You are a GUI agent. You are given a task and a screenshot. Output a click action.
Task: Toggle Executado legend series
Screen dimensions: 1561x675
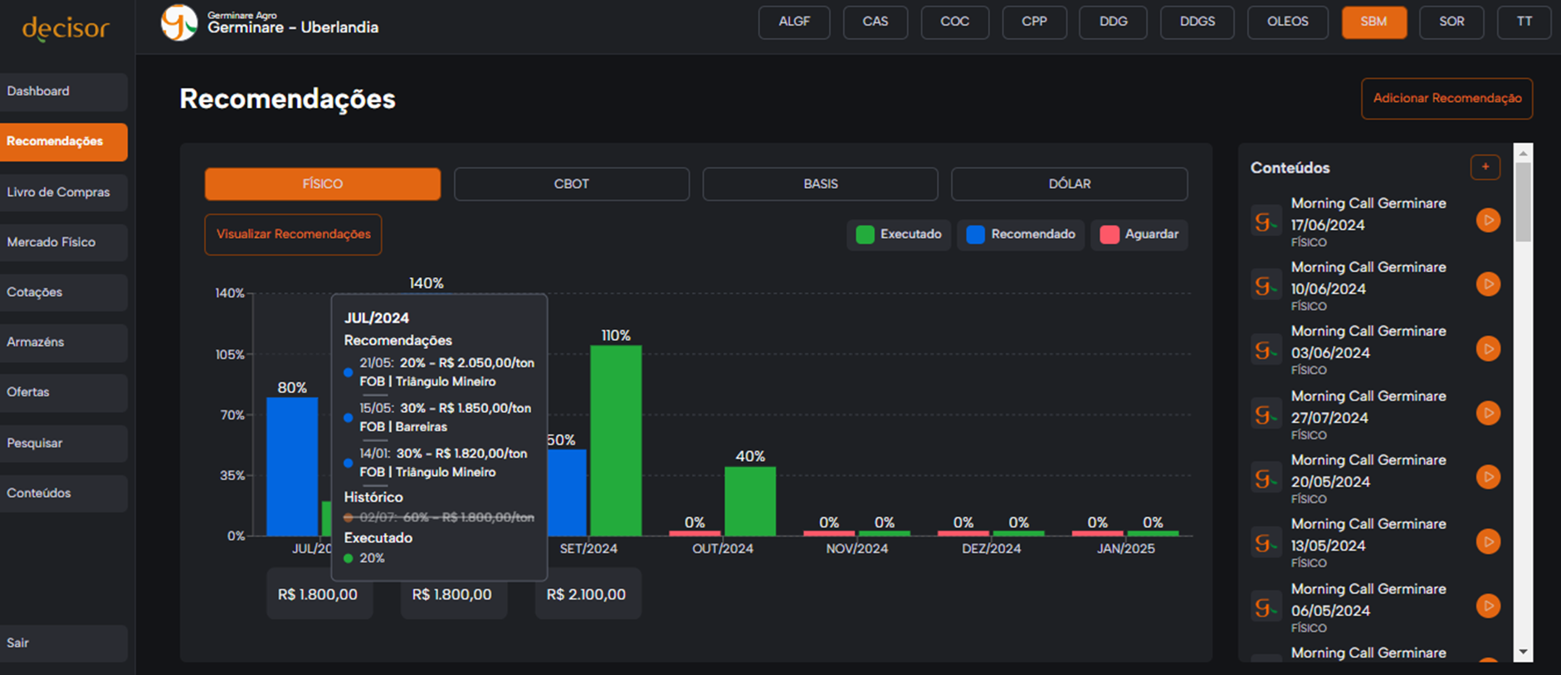pos(899,235)
